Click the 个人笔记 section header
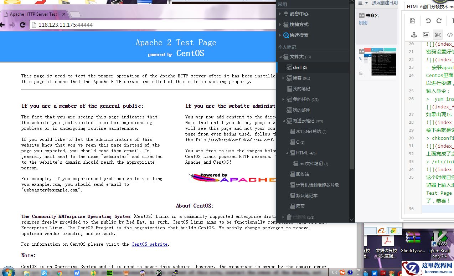454x276 pixels. coord(287,47)
